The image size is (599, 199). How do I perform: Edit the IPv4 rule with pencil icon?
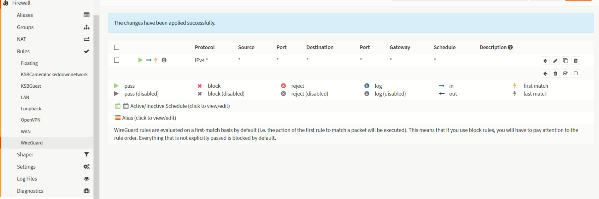point(555,61)
